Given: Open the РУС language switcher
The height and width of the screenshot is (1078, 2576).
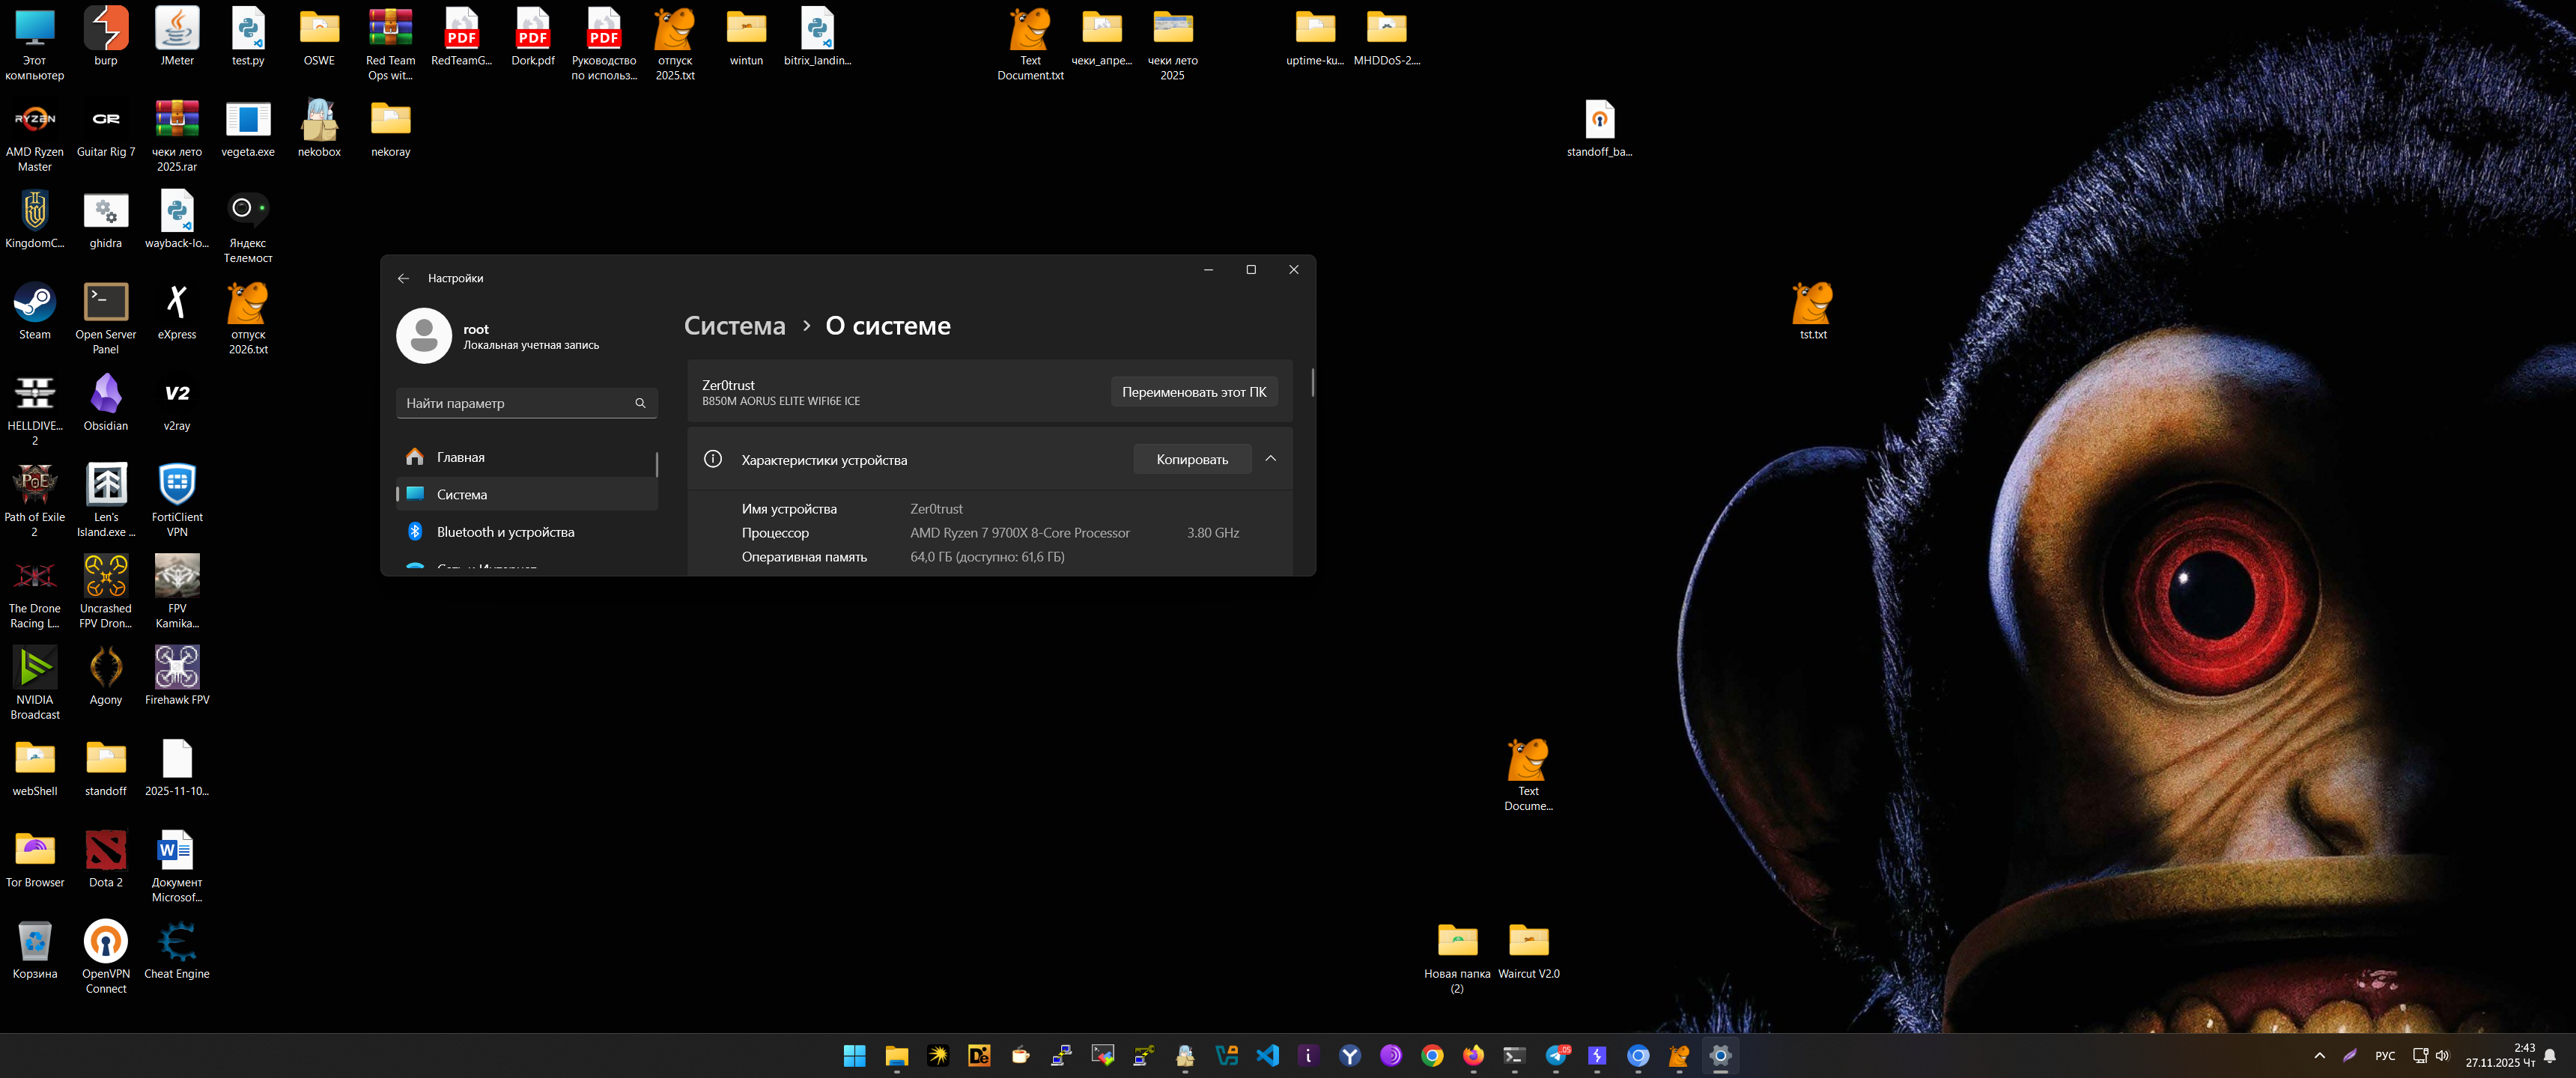Looking at the screenshot, I should (2385, 1055).
